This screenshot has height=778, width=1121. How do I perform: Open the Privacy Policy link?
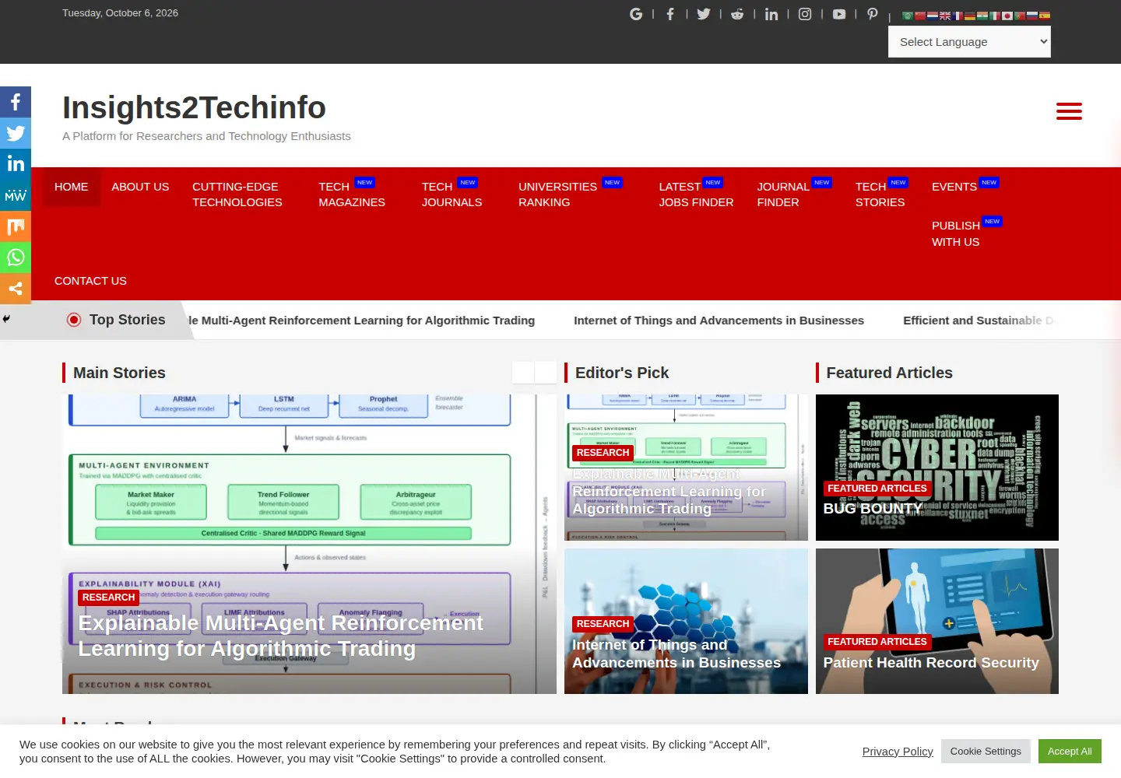898,752
